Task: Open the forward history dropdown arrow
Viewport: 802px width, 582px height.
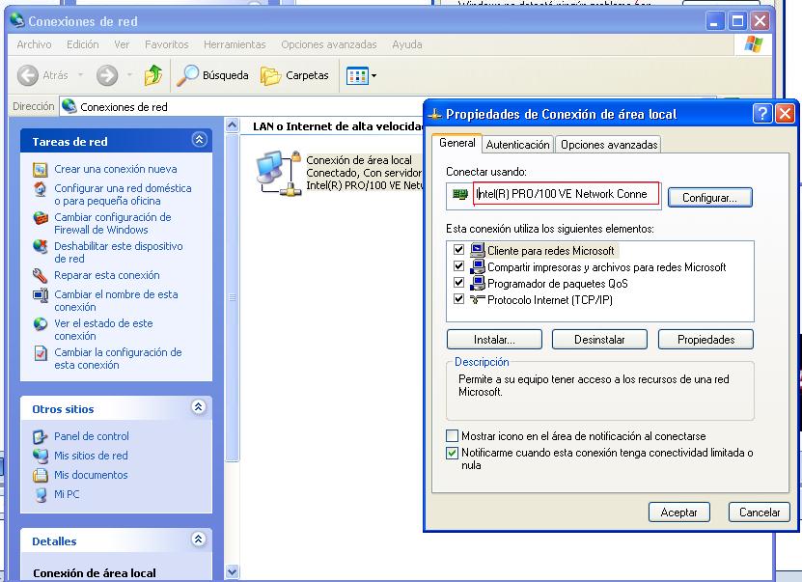Action: tap(129, 75)
